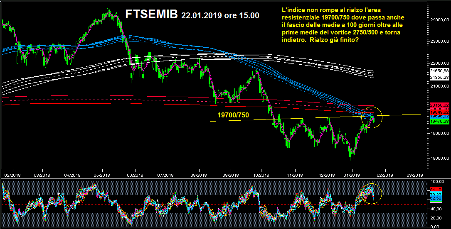Click the 02/2018 date axis label
The width and height of the screenshot is (451, 229).
(x=13, y=175)
